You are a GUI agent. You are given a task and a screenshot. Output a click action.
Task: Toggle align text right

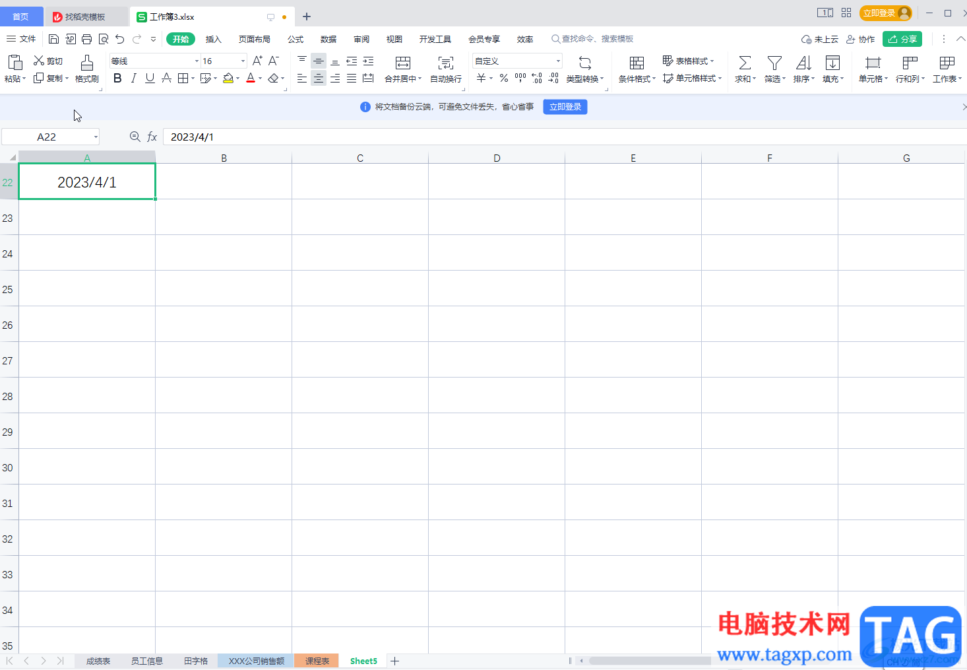click(x=335, y=79)
